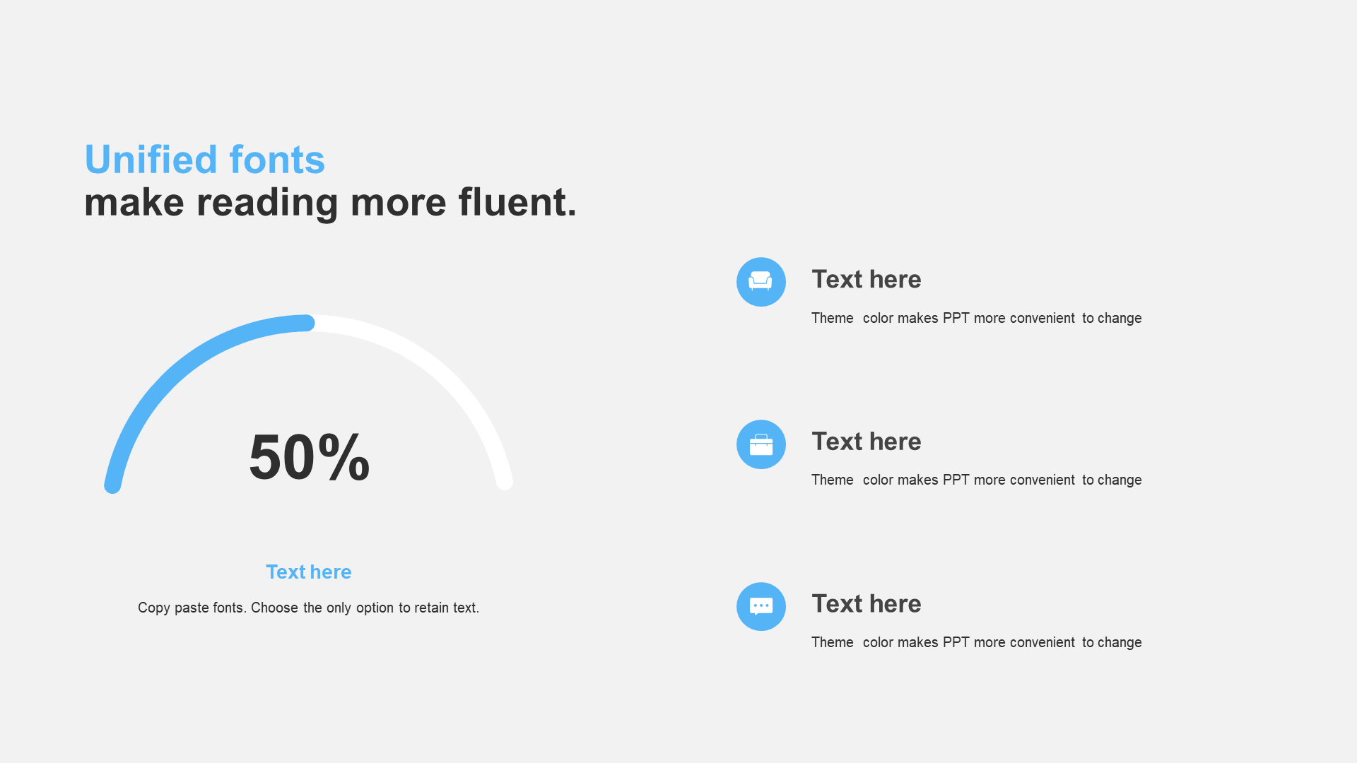Select the blue "Unified fonts" heading
The image size is (1357, 763).
[x=205, y=160]
